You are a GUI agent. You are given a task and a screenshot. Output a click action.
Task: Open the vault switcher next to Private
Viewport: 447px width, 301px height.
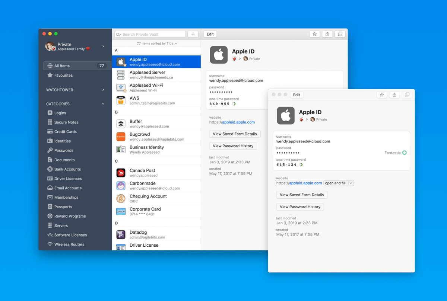[103, 47]
